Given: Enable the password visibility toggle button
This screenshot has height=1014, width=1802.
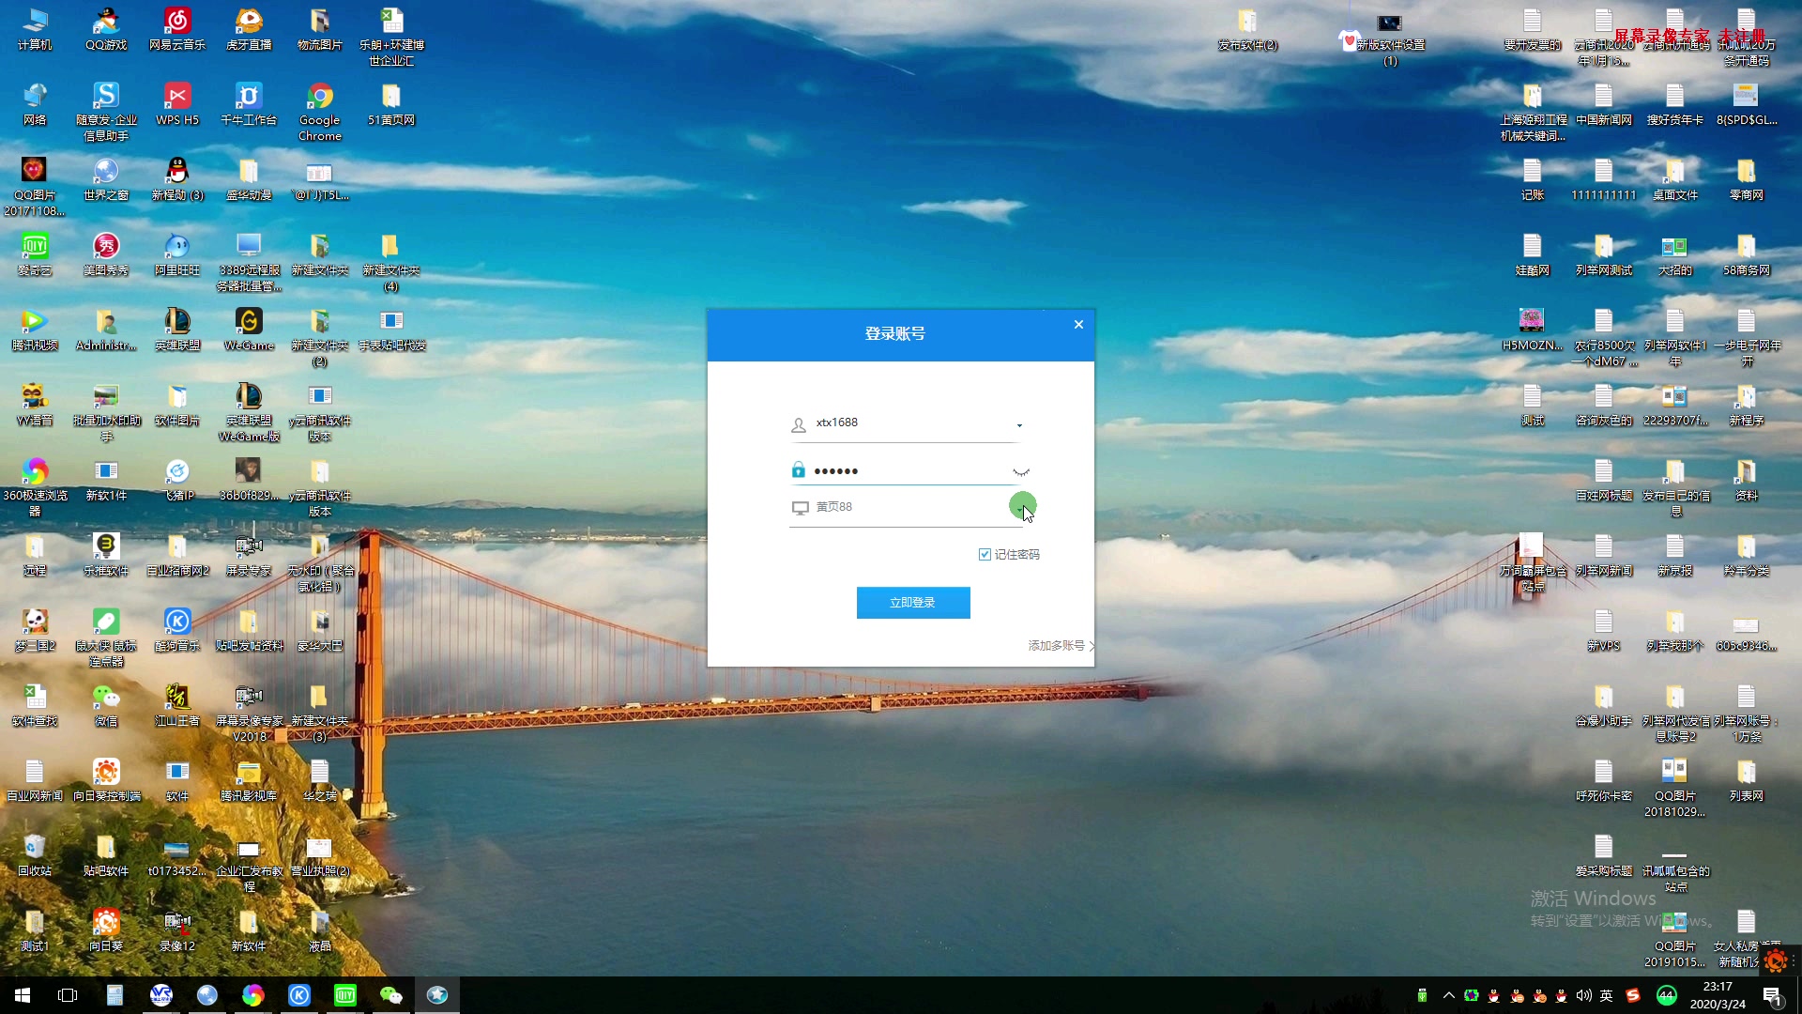Looking at the screenshot, I should click(1022, 470).
